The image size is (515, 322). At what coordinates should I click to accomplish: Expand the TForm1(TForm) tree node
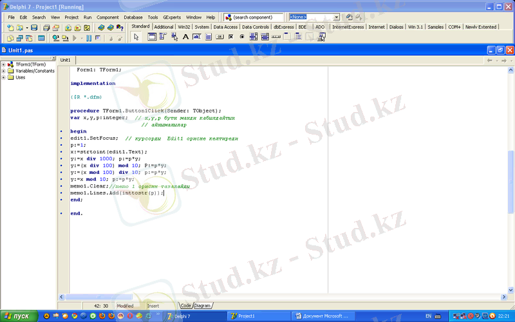point(3,65)
